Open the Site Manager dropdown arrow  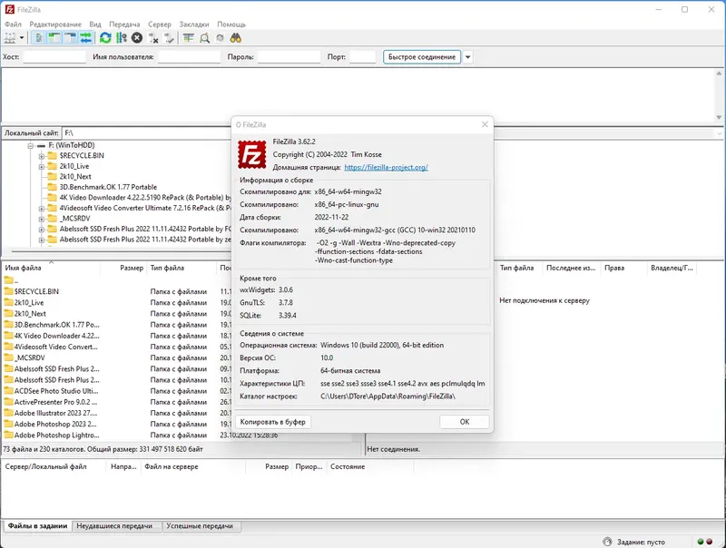tap(21, 38)
